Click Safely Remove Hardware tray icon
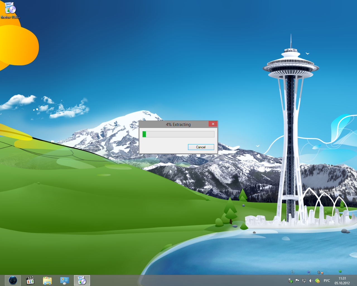This screenshot has height=286, width=357. click(x=290, y=281)
